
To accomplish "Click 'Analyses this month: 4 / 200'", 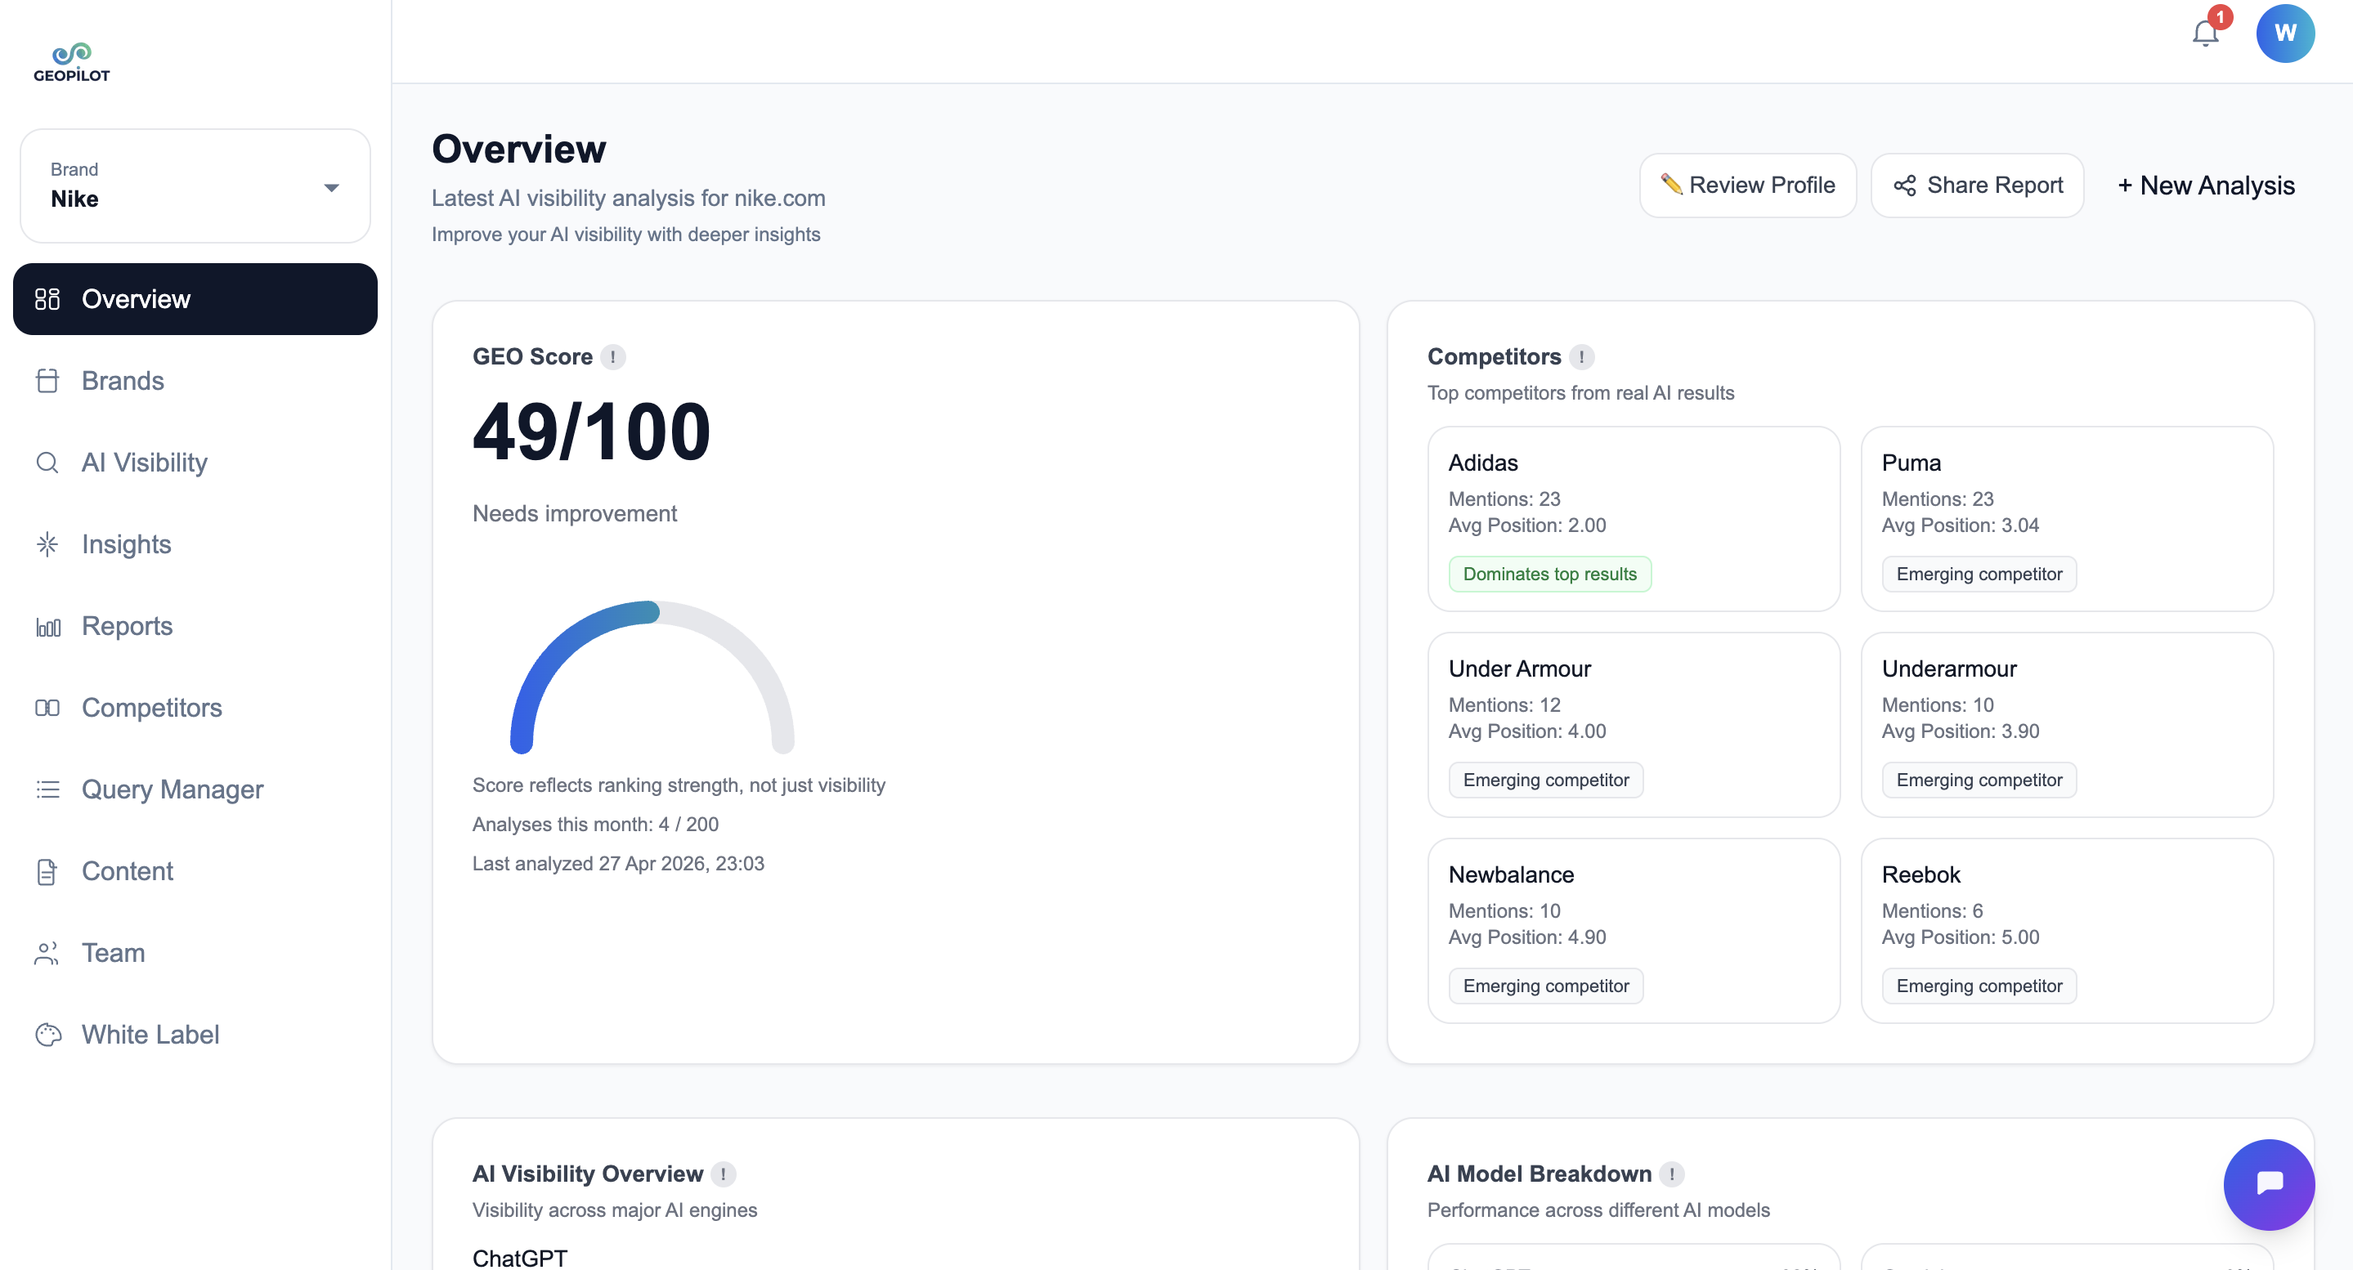I will click(x=595, y=825).
